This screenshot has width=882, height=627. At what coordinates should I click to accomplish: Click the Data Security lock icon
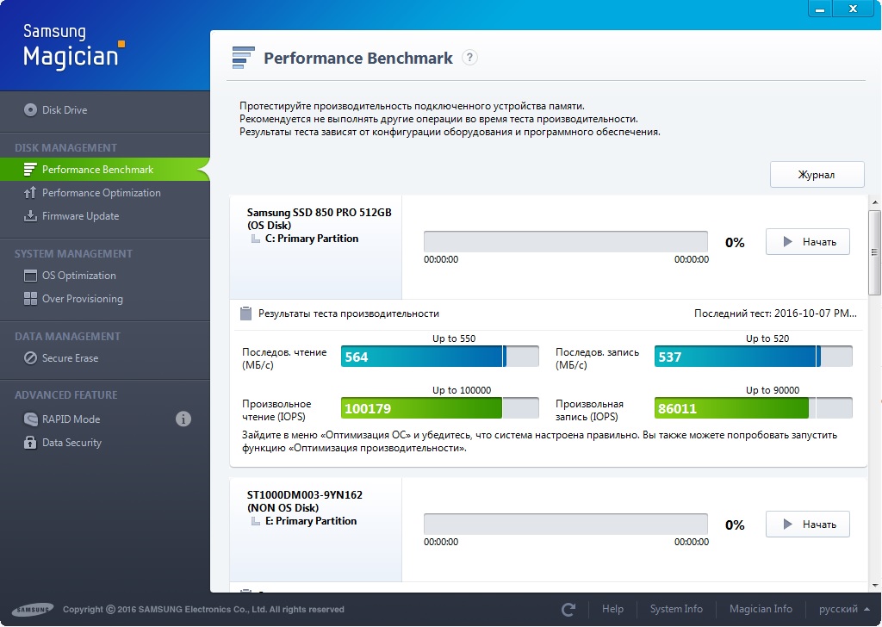30,443
